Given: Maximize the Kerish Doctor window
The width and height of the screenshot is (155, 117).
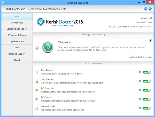Looking at the screenshot, I should pyautogui.click(x=144, y=2).
